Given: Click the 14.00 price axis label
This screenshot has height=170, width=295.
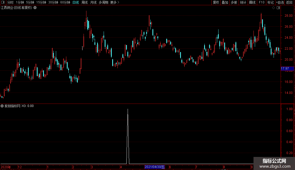Looking at the screenshot, I should tap(288, 93).
